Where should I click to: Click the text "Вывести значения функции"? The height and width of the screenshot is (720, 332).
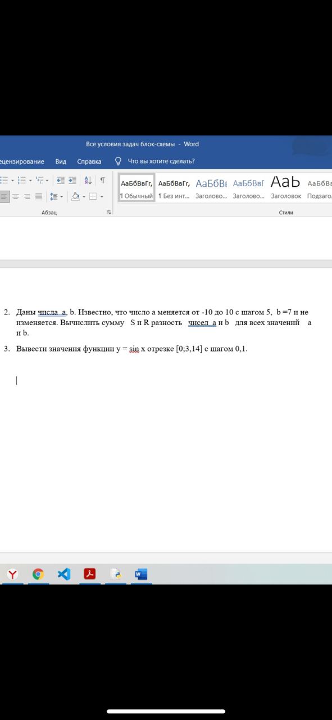tap(65, 349)
